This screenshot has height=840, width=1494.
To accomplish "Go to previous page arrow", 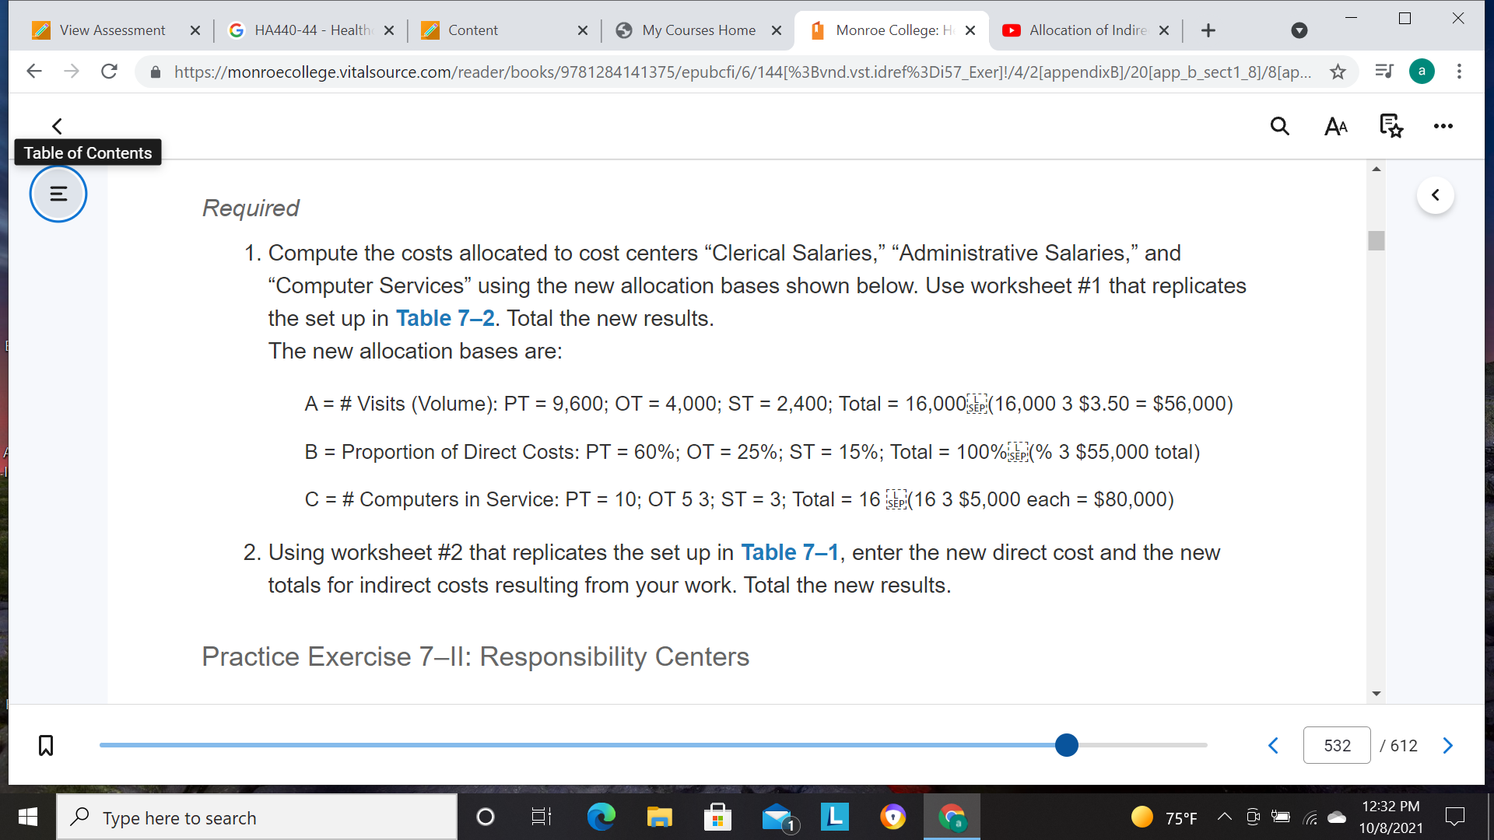I will point(1273,746).
